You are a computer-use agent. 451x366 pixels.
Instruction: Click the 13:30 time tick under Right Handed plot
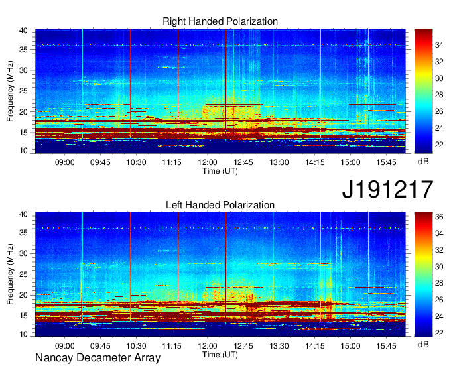tap(279, 162)
